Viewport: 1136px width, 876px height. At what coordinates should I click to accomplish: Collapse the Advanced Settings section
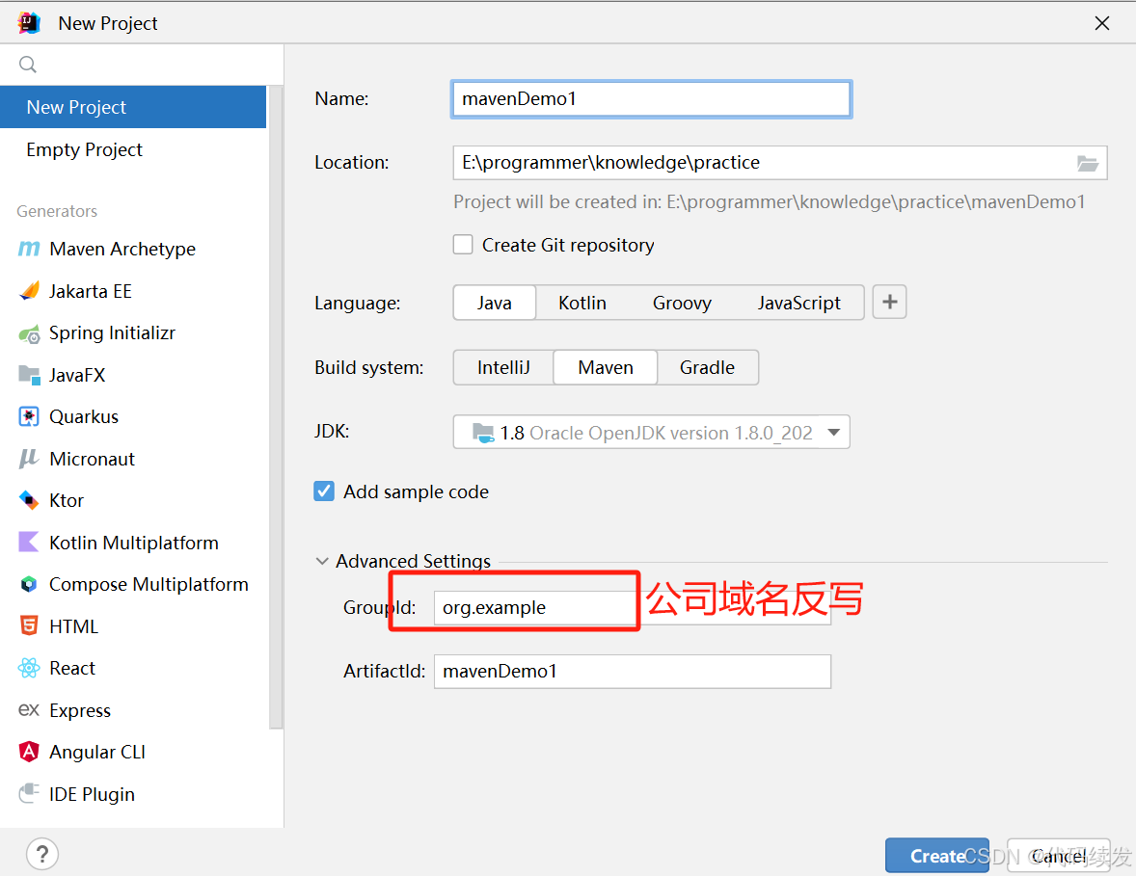pos(322,561)
